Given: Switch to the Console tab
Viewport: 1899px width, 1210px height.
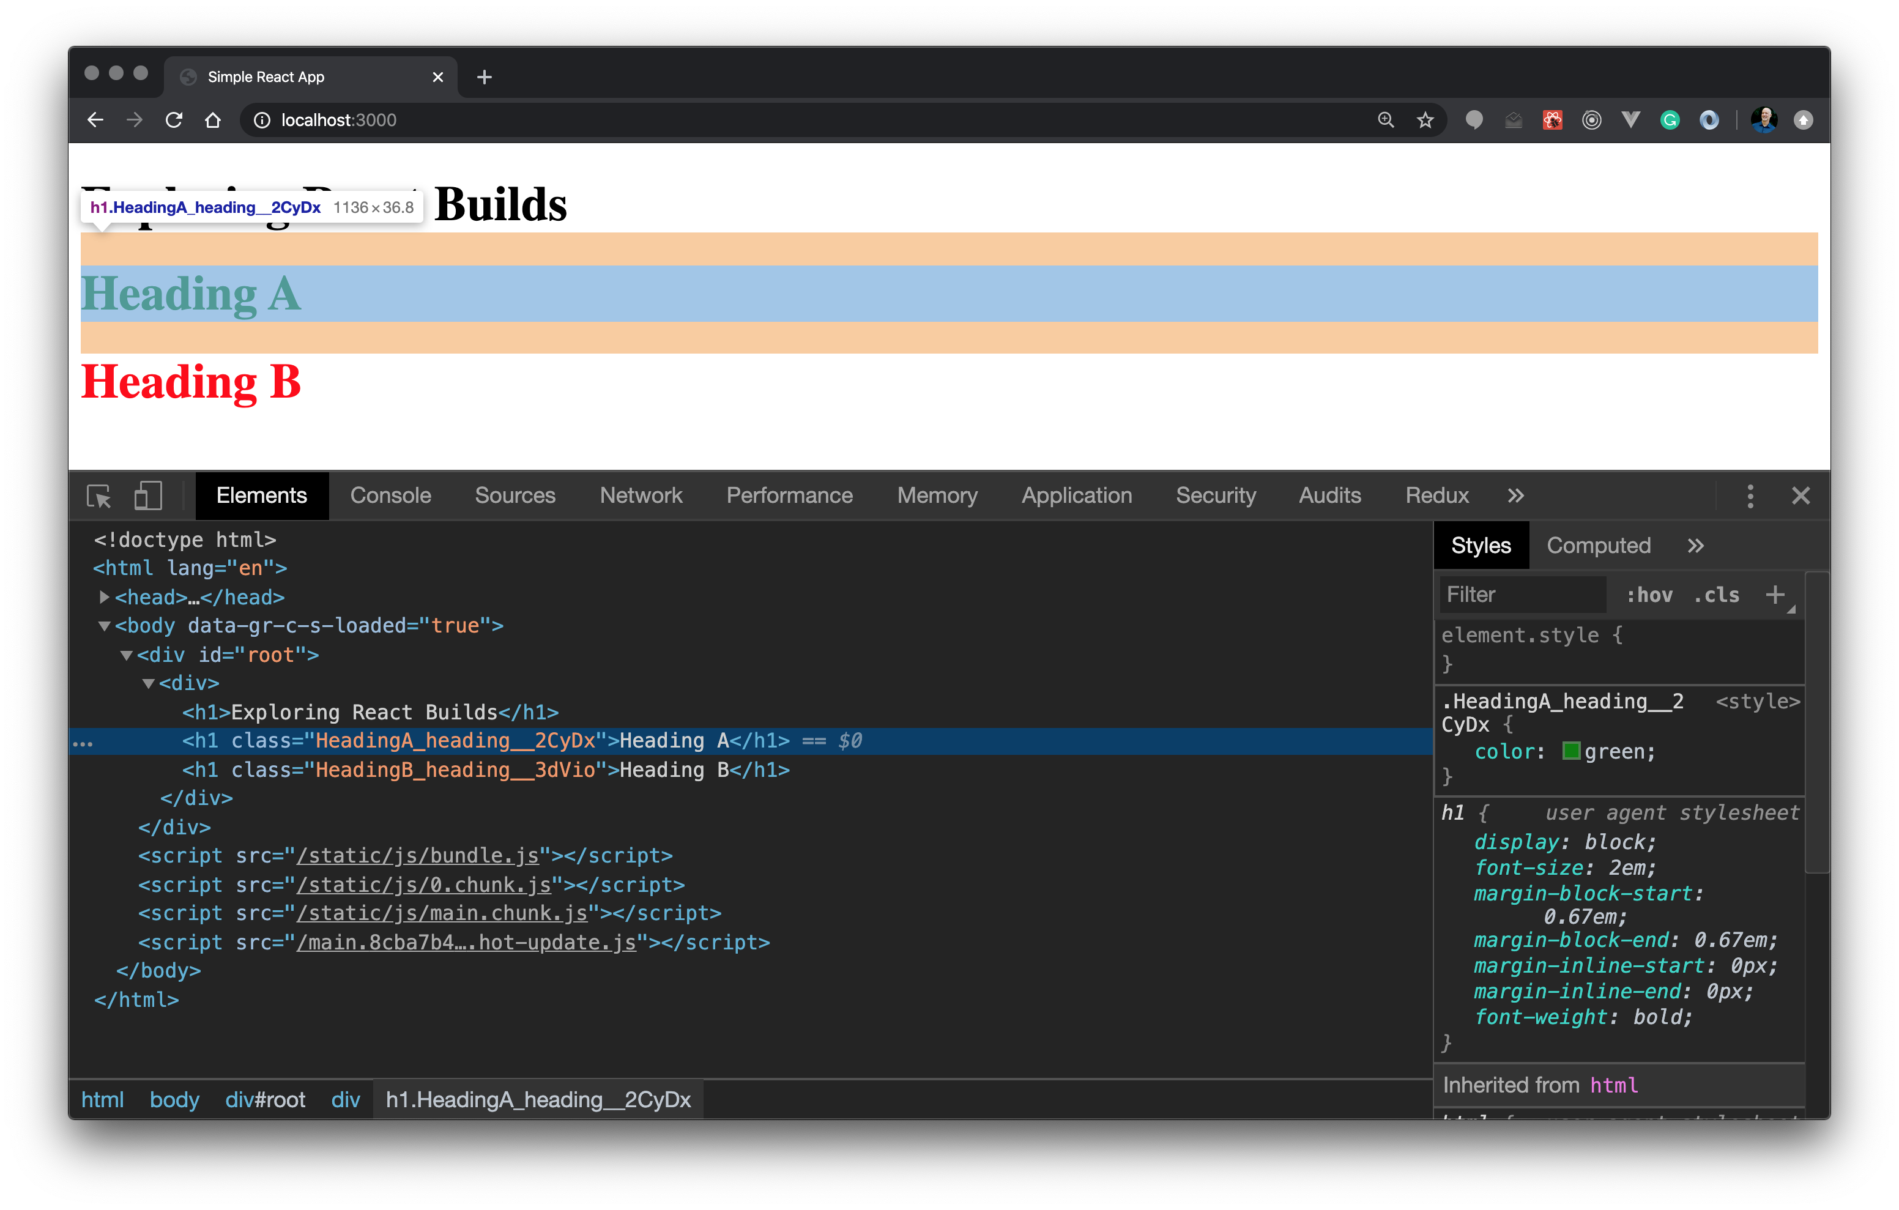Looking at the screenshot, I should coord(390,496).
